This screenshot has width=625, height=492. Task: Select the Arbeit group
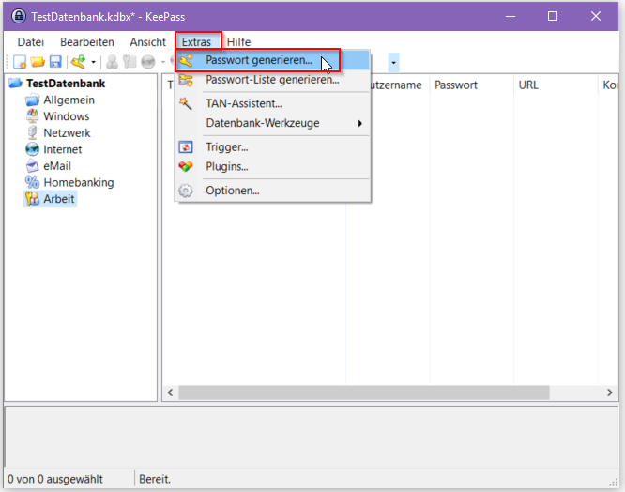(59, 199)
